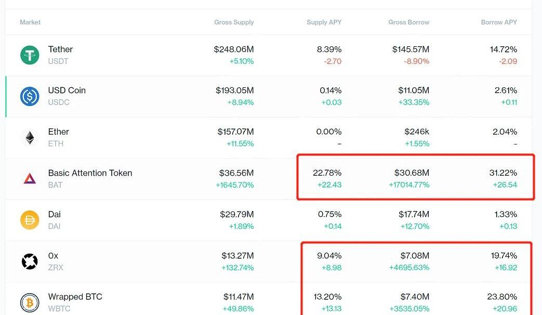542x315 pixels.
Task: Click Dai supply APY 0.75%
Action: 330,214
